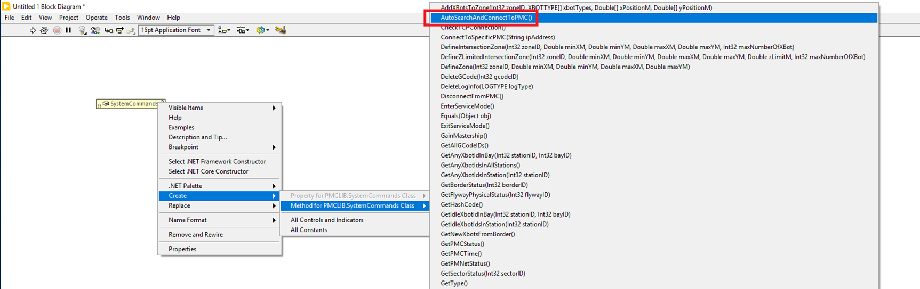Screen dimensions: 920x289
Task: Choose Select .NET Framework Constructor
Action: [x=217, y=161]
